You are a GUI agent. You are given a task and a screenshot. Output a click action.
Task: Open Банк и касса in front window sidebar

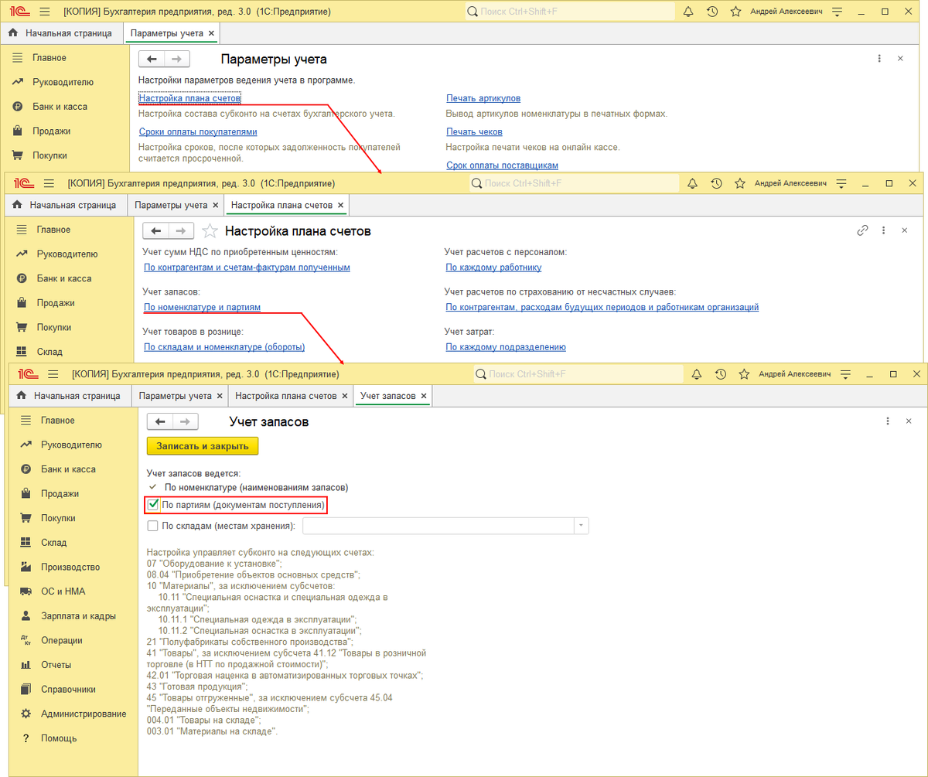tap(69, 469)
